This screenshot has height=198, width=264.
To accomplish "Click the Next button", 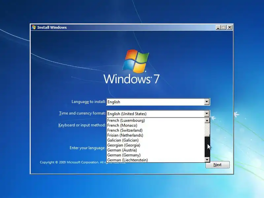I will 217,164.
